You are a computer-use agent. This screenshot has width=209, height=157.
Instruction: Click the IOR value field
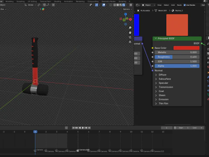coord(177,61)
